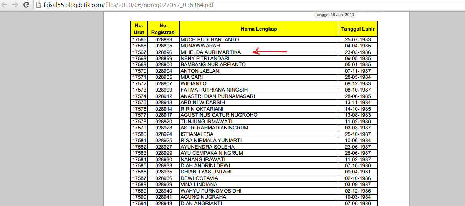465x206 pixels.
Task: Click registration number 028896
Action: [x=164, y=52]
